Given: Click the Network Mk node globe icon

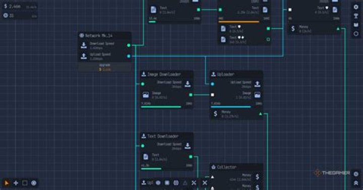Looking at the screenshot, I should pyautogui.click(x=82, y=35).
